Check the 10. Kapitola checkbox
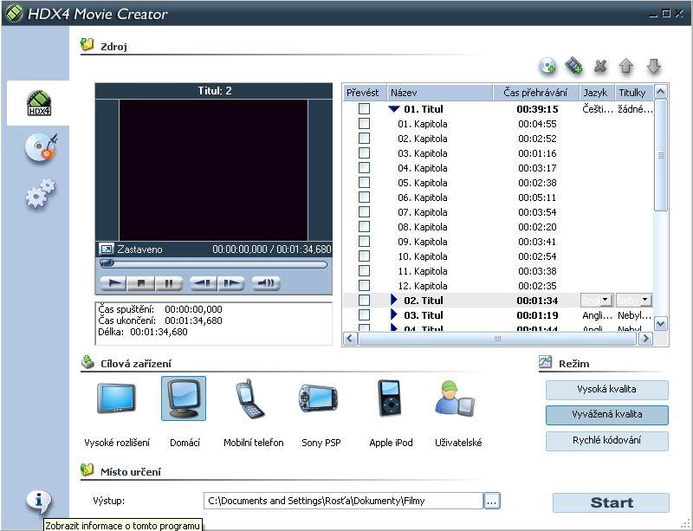 364,256
